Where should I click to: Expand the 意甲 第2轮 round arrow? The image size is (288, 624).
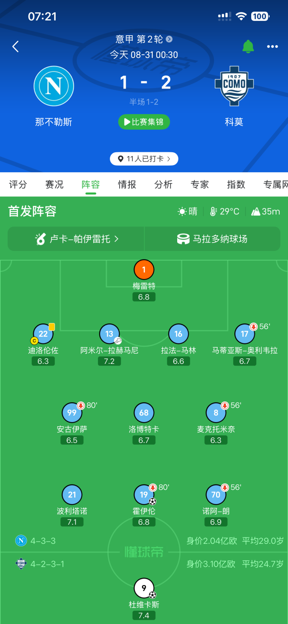click(x=169, y=39)
